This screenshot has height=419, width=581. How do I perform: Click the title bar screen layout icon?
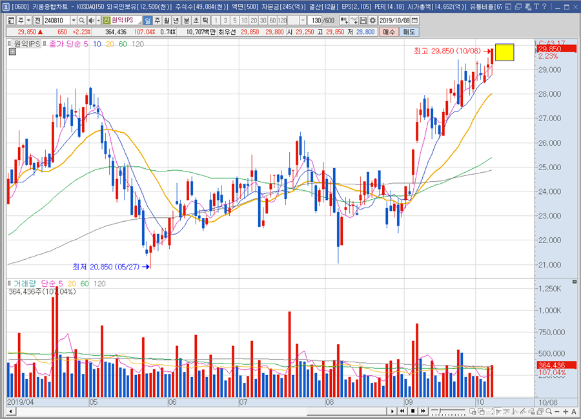coord(509,6)
